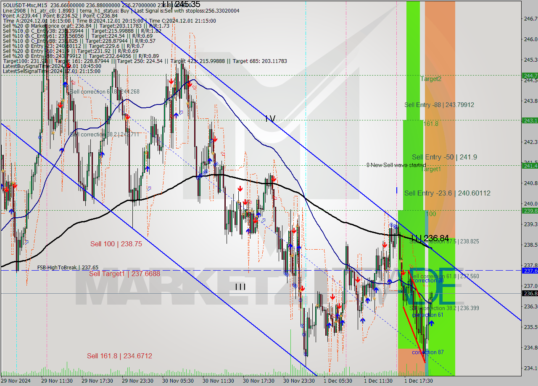Click 'Sell Entry -50 | 241.9' label
The width and height of the screenshot is (538, 386).
tap(444, 157)
